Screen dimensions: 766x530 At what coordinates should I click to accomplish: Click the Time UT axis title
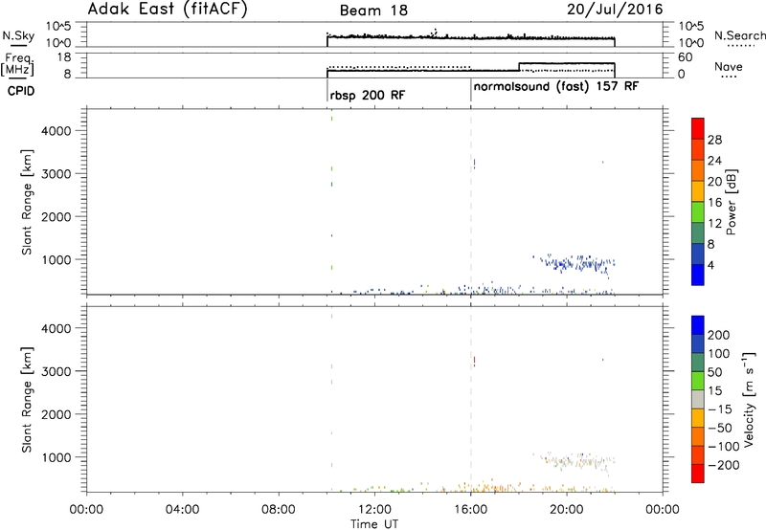374,524
